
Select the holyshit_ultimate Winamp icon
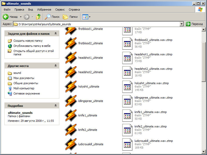[71, 87]
